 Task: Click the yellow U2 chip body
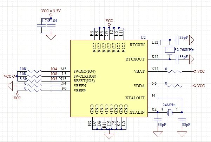tap(109, 78)
